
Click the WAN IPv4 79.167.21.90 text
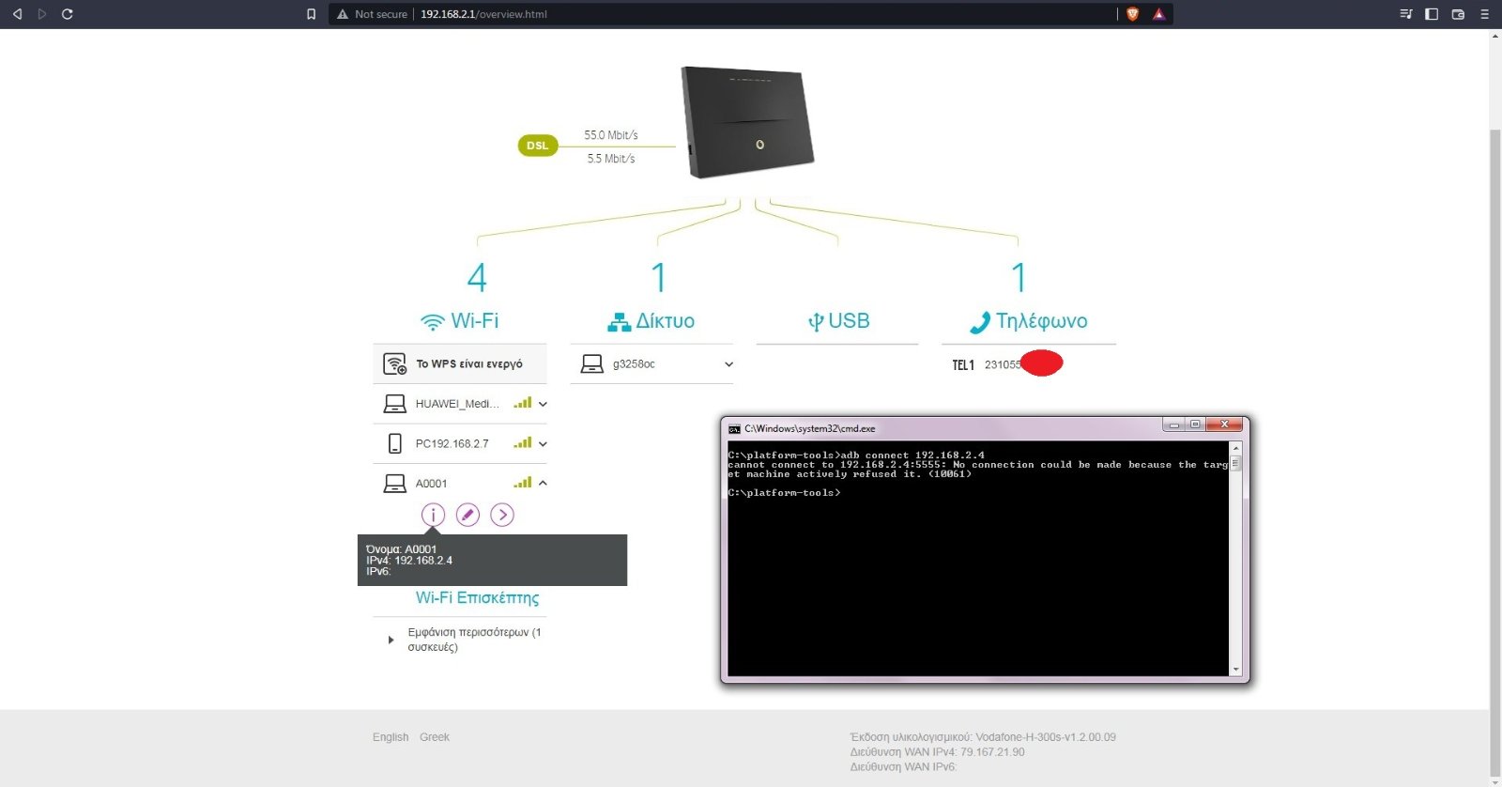tap(938, 752)
